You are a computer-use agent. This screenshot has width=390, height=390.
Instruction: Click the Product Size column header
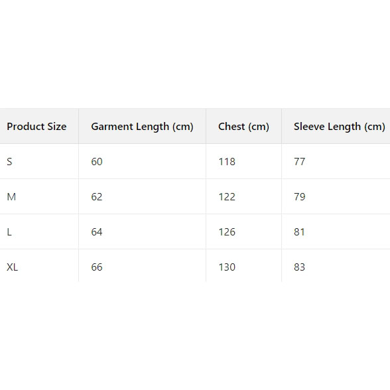click(x=36, y=126)
